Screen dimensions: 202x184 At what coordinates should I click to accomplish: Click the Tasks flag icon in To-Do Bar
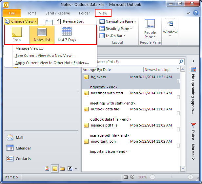coord(193,125)
